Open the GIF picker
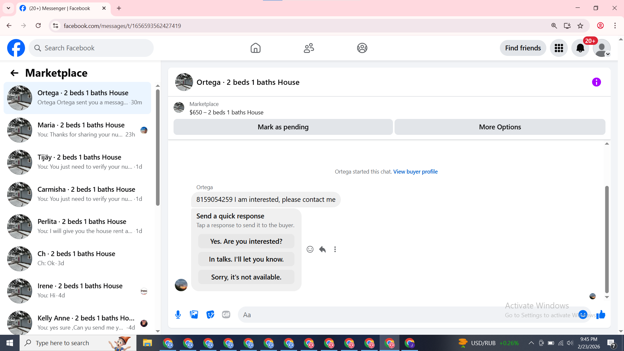 (x=226, y=315)
